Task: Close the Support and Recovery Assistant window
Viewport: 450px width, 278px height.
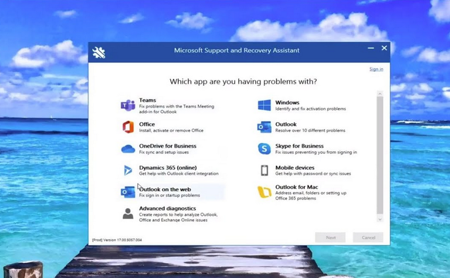Action: (384, 48)
